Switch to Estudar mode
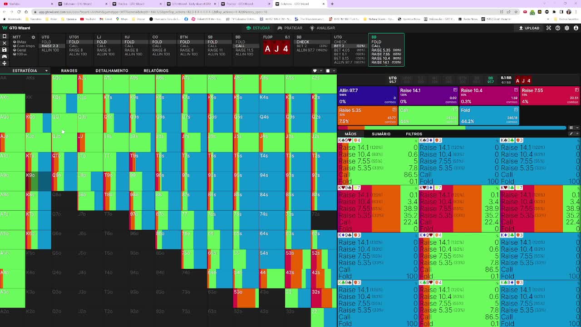This screenshot has width=581, height=327. pos(258,28)
